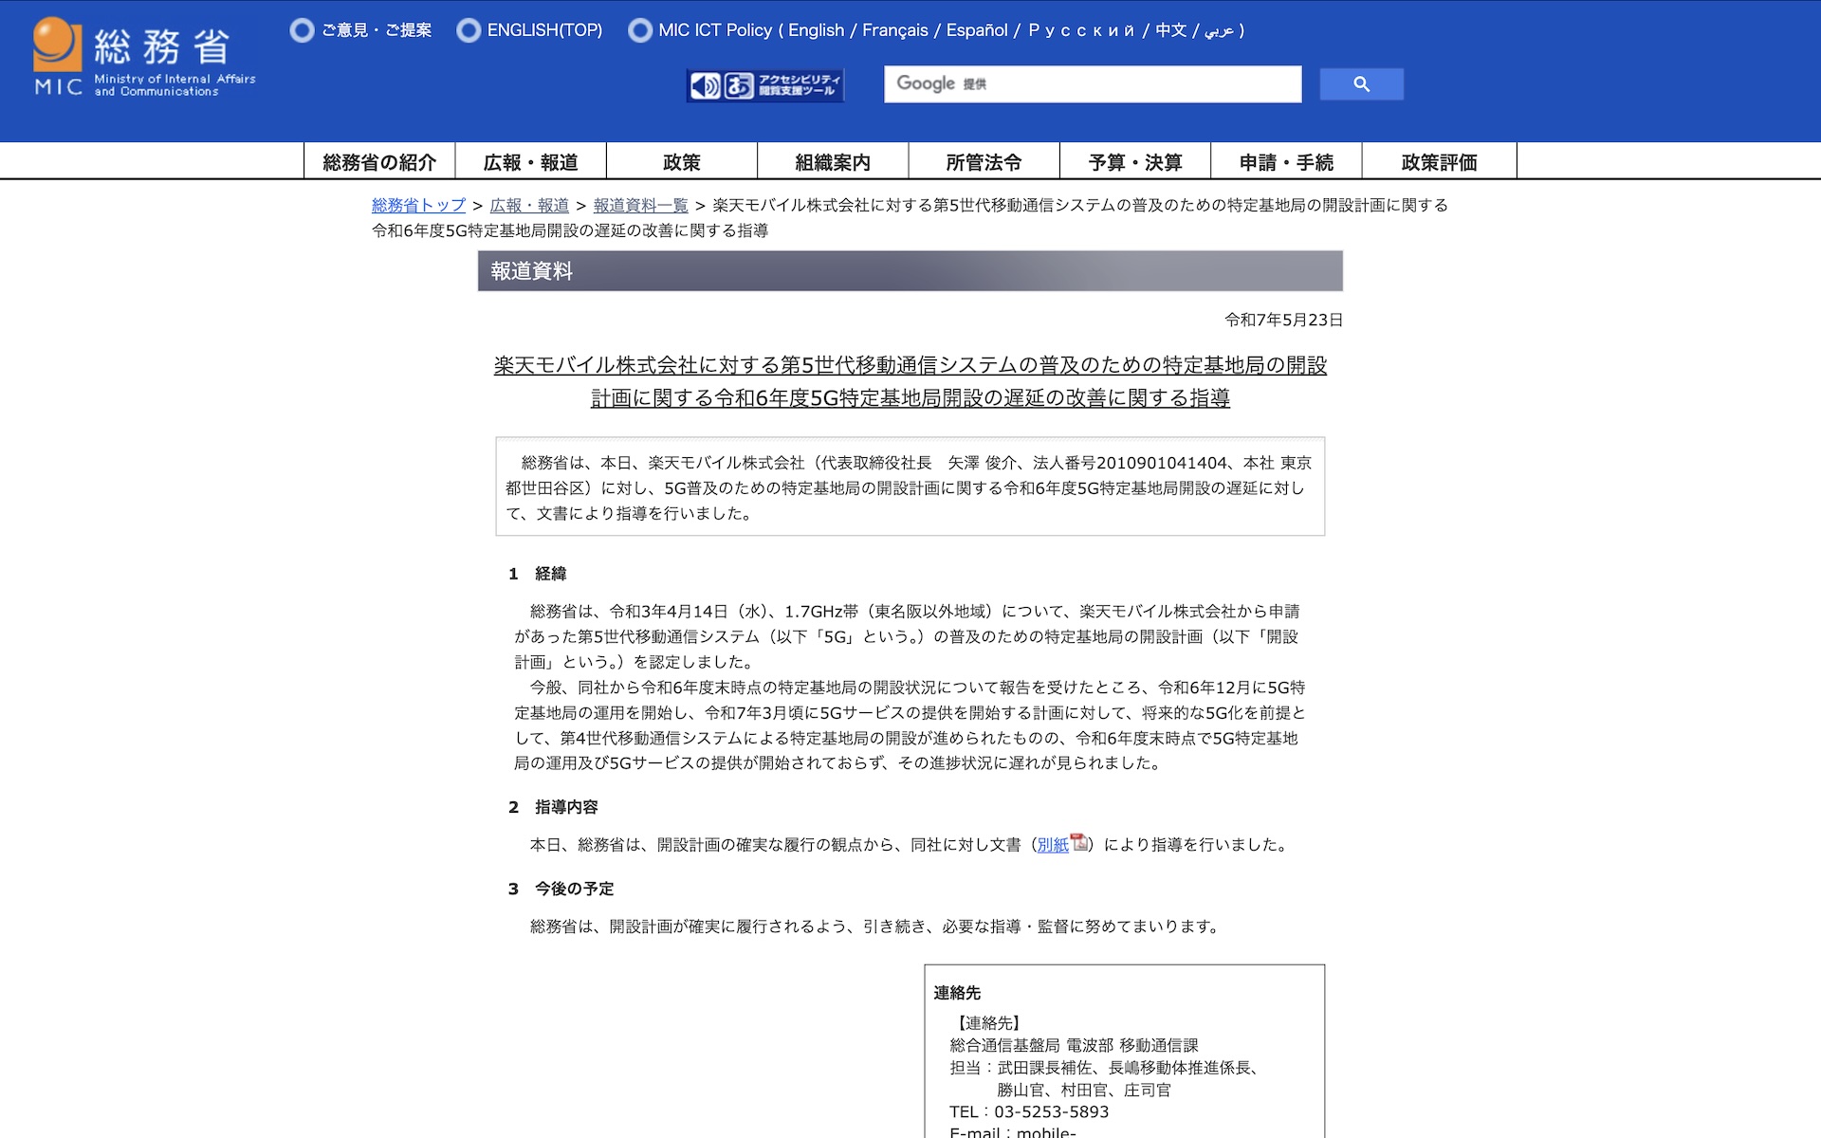1821x1138 pixels.
Task: Click the MIC ICT Policy circle bullet
Action: click(x=640, y=30)
